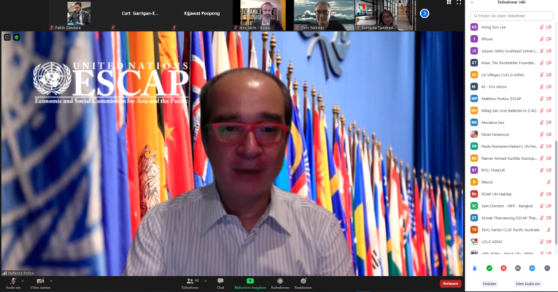The height and width of the screenshot is (292, 558).
Task: Leave meeting with Verlassen button
Action: [x=451, y=283]
